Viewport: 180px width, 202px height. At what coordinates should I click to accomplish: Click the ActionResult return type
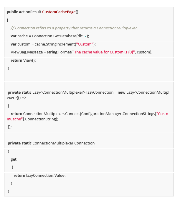point(30,12)
